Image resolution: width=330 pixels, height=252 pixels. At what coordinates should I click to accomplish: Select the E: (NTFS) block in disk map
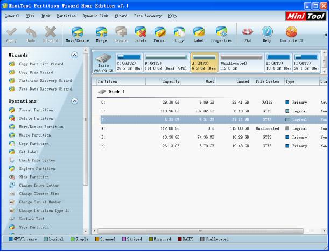(278, 63)
